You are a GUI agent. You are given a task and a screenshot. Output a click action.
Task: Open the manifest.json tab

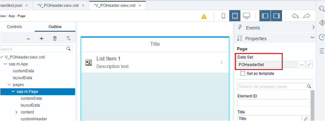pyautogui.click(x=13, y=5)
